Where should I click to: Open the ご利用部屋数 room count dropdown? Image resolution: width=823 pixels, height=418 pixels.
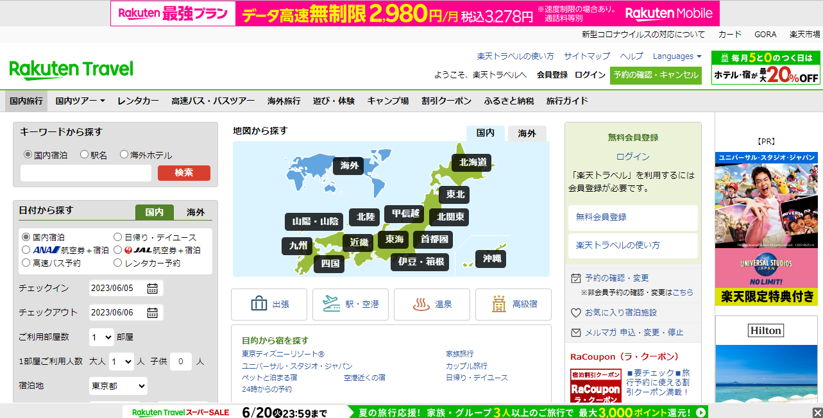(x=101, y=337)
